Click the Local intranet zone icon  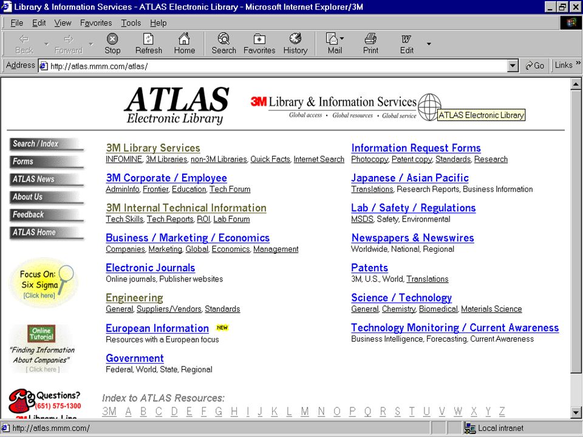click(x=470, y=428)
